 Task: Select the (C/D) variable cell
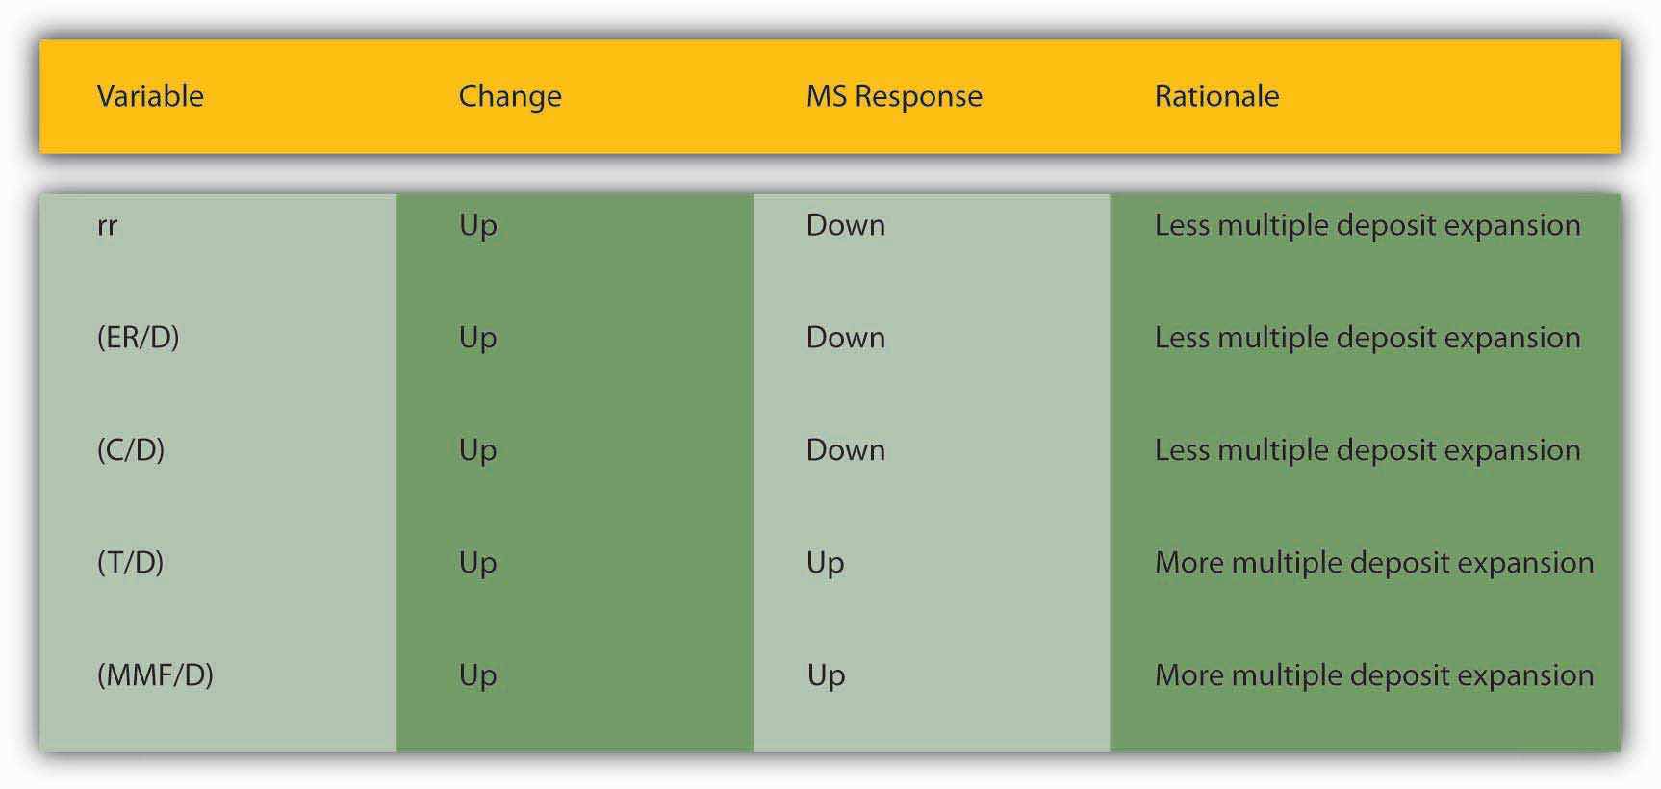(x=131, y=450)
